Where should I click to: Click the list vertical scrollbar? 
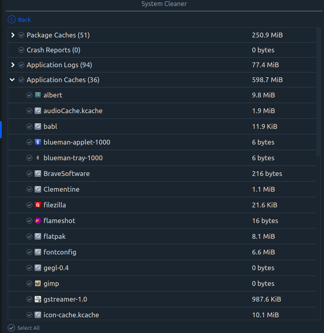click(318, 92)
